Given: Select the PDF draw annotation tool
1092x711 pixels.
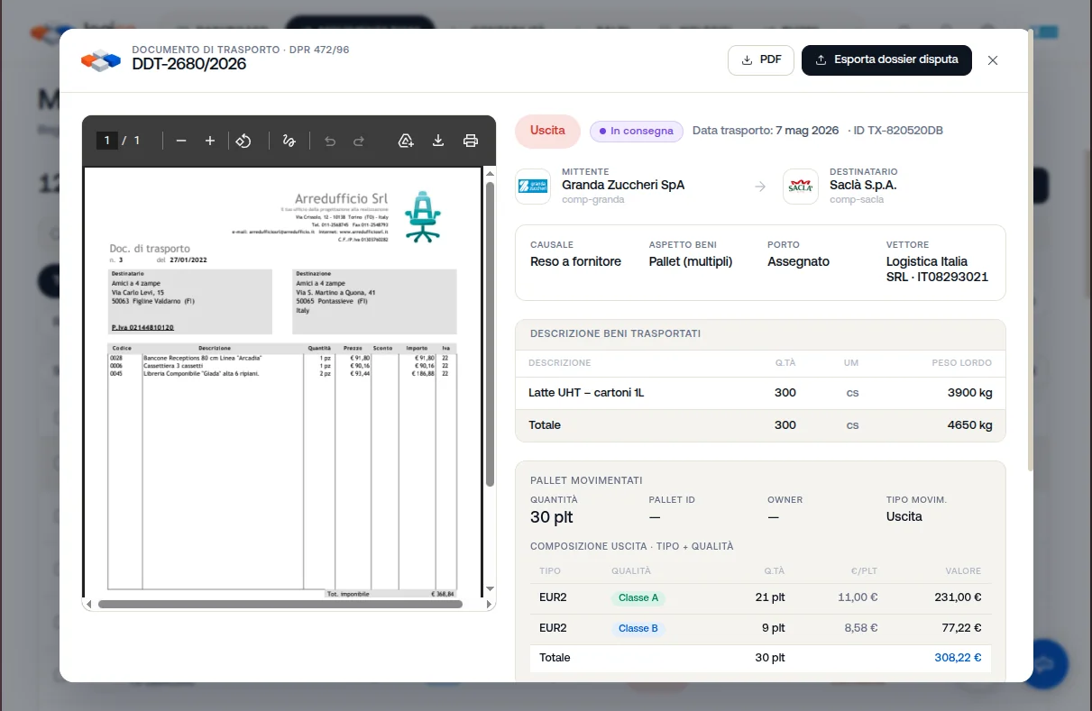Looking at the screenshot, I should pos(289,141).
